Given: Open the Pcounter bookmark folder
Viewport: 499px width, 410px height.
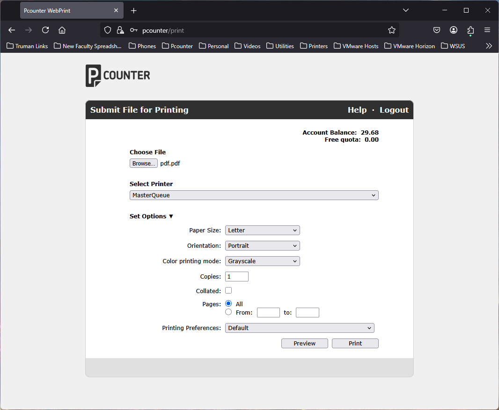Looking at the screenshot, I should point(177,46).
